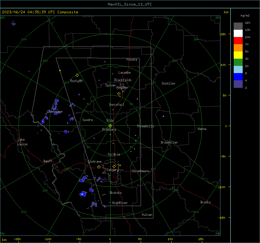Click the yellow radar site marker at Didsbury
Screen dimensions: 260x243
coord(110,126)
